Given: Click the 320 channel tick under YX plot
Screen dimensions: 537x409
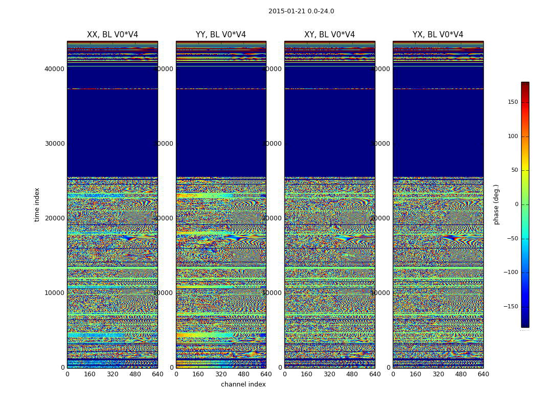Looking at the screenshot, I should pyautogui.click(x=438, y=374).
